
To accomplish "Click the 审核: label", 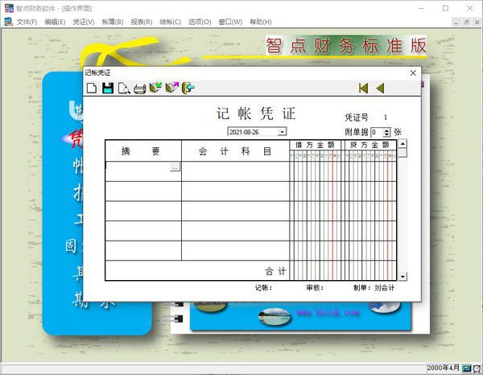I will pyautogui.click(x=315, y=287).
